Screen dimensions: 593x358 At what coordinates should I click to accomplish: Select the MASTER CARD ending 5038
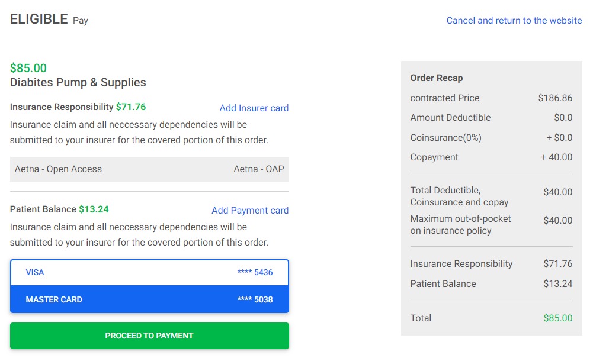click(149, 299)
